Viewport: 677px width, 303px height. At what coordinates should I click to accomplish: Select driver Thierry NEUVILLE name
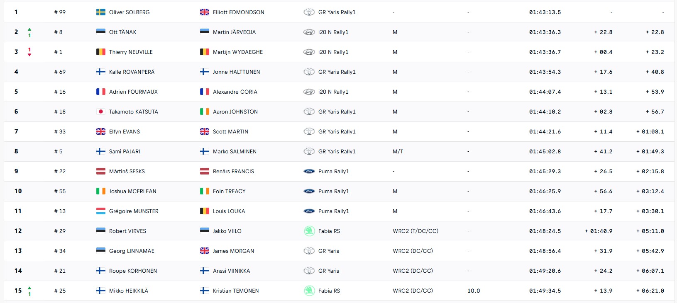131,52
